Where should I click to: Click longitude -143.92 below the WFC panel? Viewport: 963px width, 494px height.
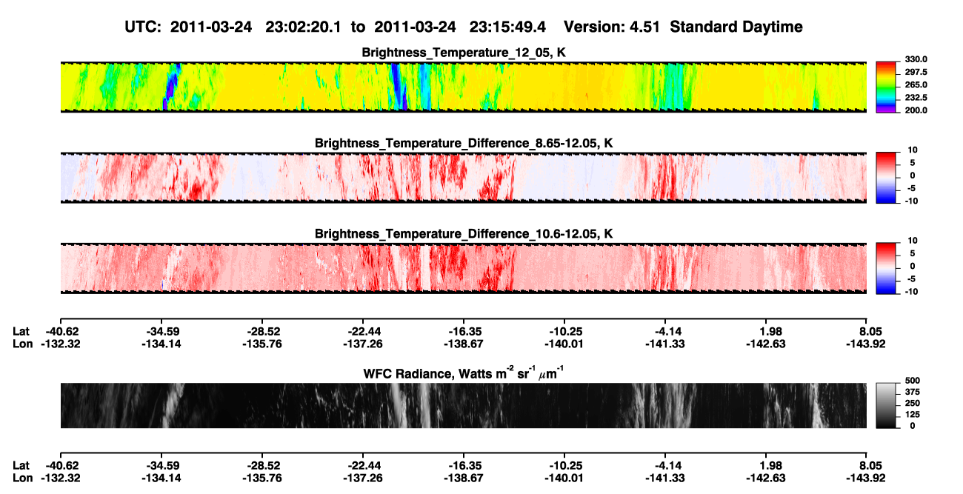866,477
